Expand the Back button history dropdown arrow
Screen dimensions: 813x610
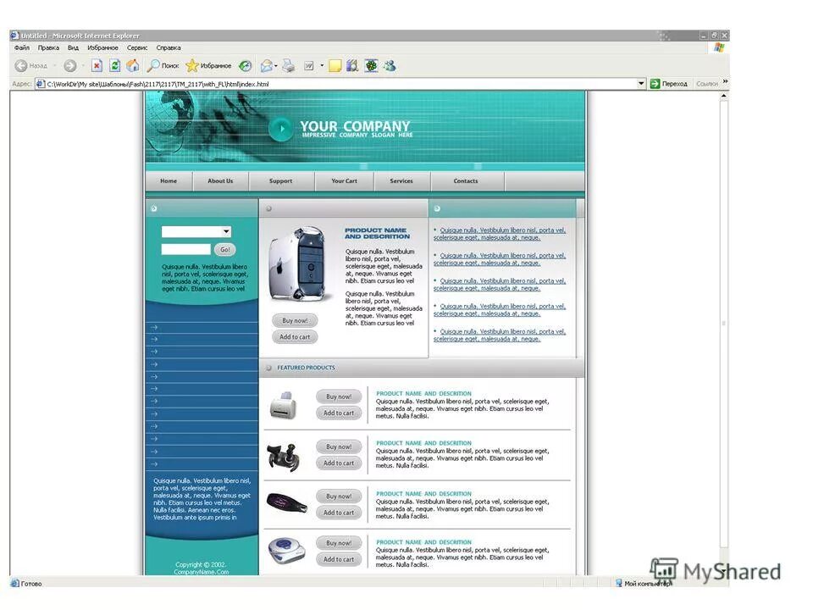pos(54,66)
